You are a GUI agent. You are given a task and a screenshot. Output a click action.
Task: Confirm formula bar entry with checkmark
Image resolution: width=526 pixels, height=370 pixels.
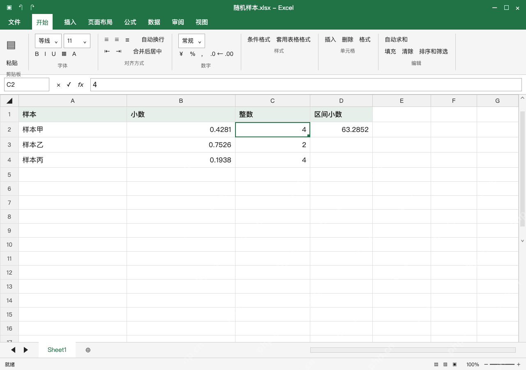[x=69, y=85]
